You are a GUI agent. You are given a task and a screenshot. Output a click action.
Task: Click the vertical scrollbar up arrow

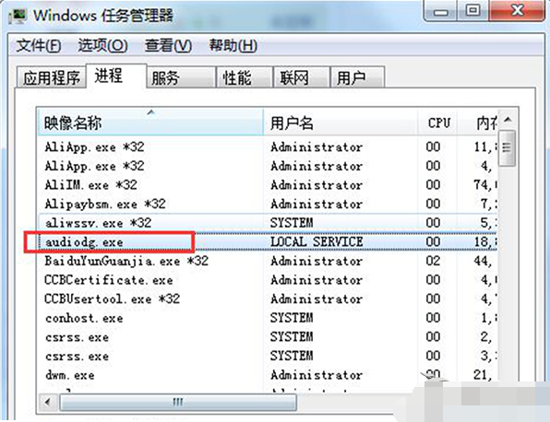[x=508, y=120]
